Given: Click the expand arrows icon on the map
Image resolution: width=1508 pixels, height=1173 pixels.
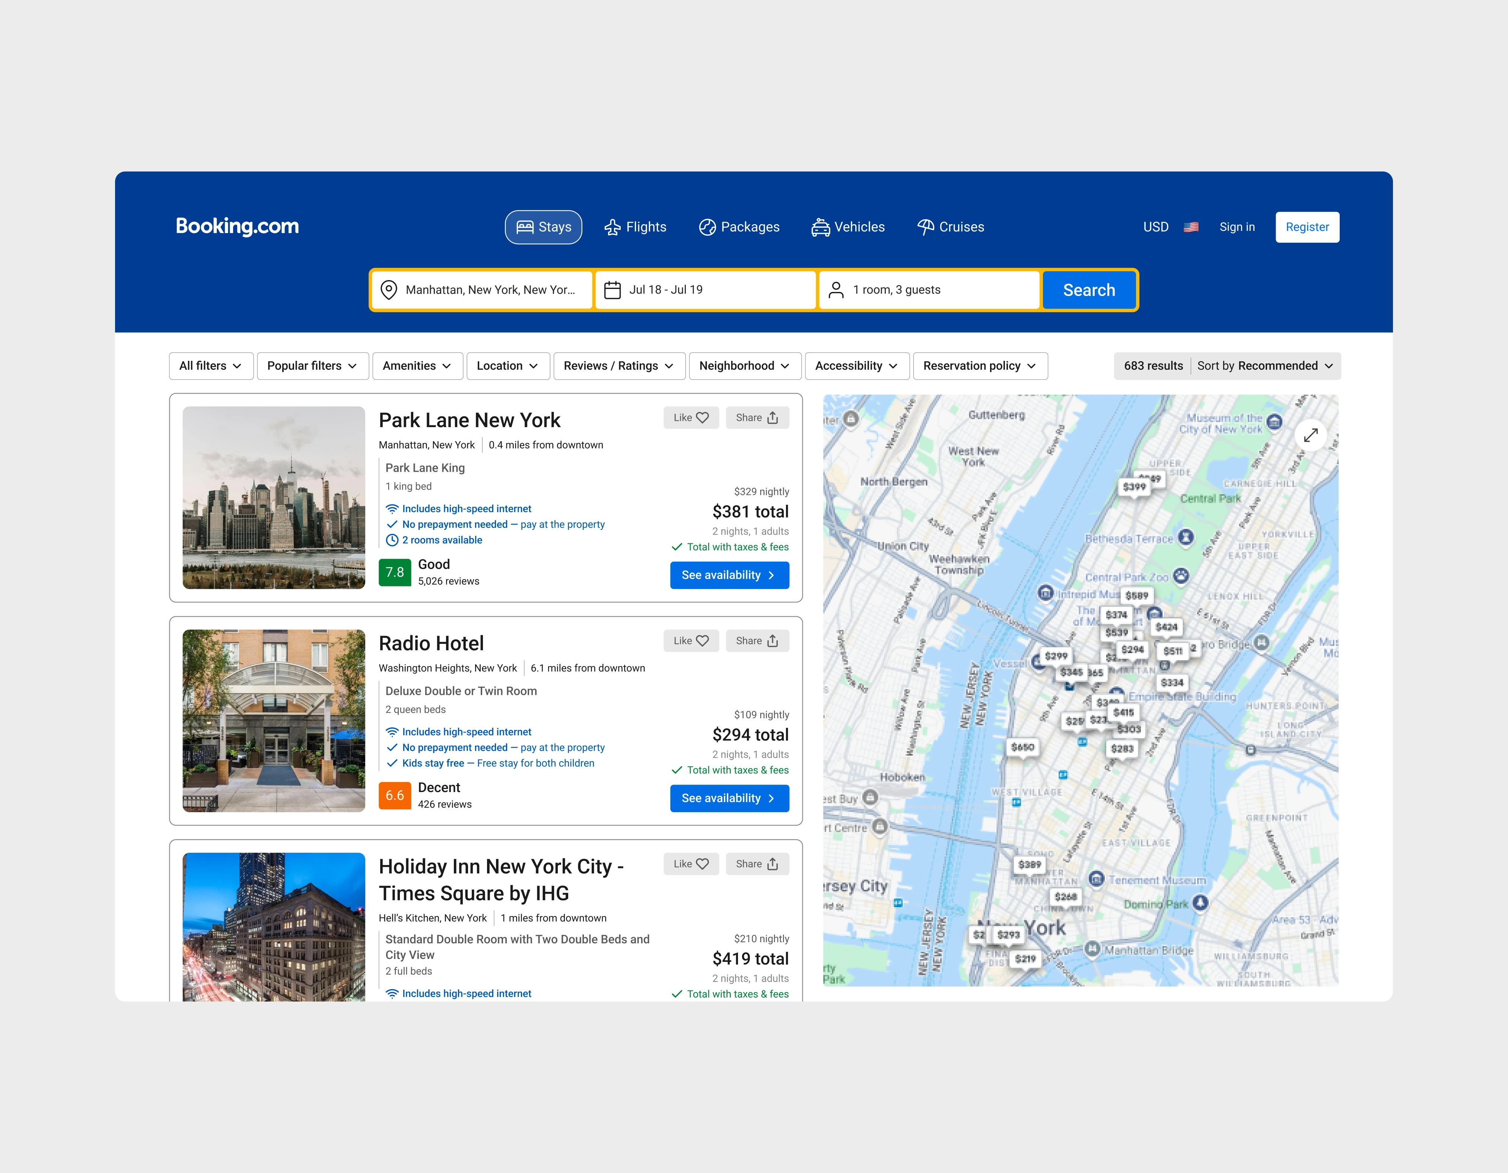Looking at the screenshot, I should coord(1311,435).
